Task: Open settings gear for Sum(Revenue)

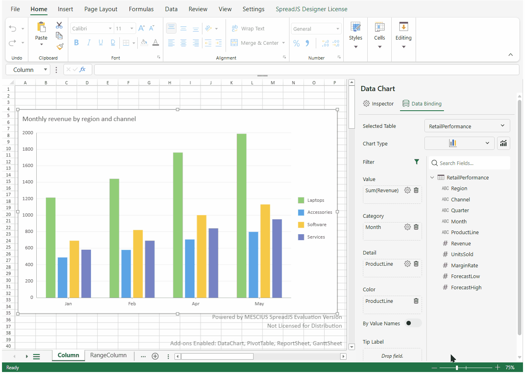Action: [407, 190]
